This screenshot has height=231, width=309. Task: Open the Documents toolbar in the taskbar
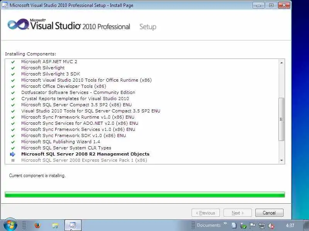[x=208, y=225]
